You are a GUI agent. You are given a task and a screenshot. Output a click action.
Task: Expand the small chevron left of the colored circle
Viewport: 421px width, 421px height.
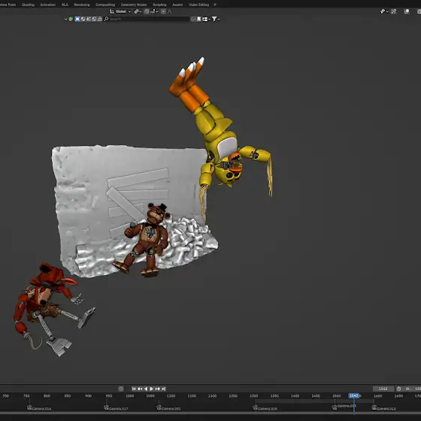pos(65,19)
